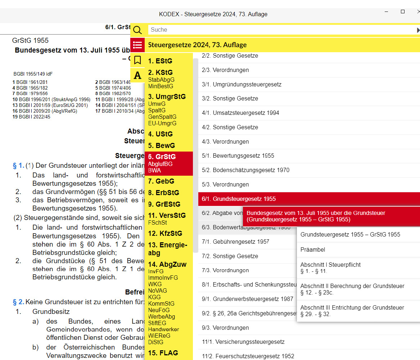Image resolution: width=420 pixels, height=360 pixels.
Task: Open 5/2. Bodenschätzungsgesetz 1970
Action: [309, 170]
